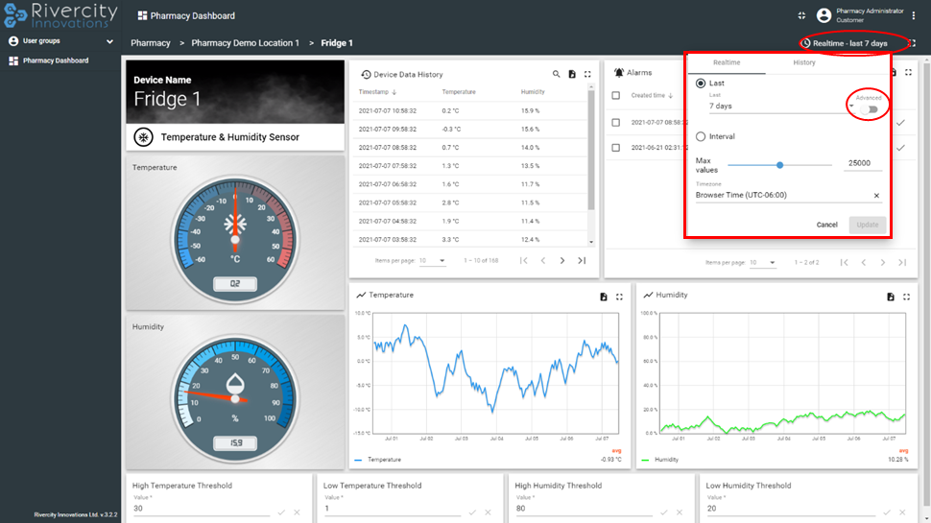
Task: Expand the User groups sidebar section
Action: (x=60, y=41)
